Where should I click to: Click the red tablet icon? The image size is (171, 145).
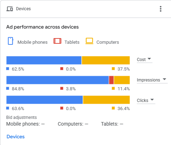pyautogui.click(x=57, y=41)
